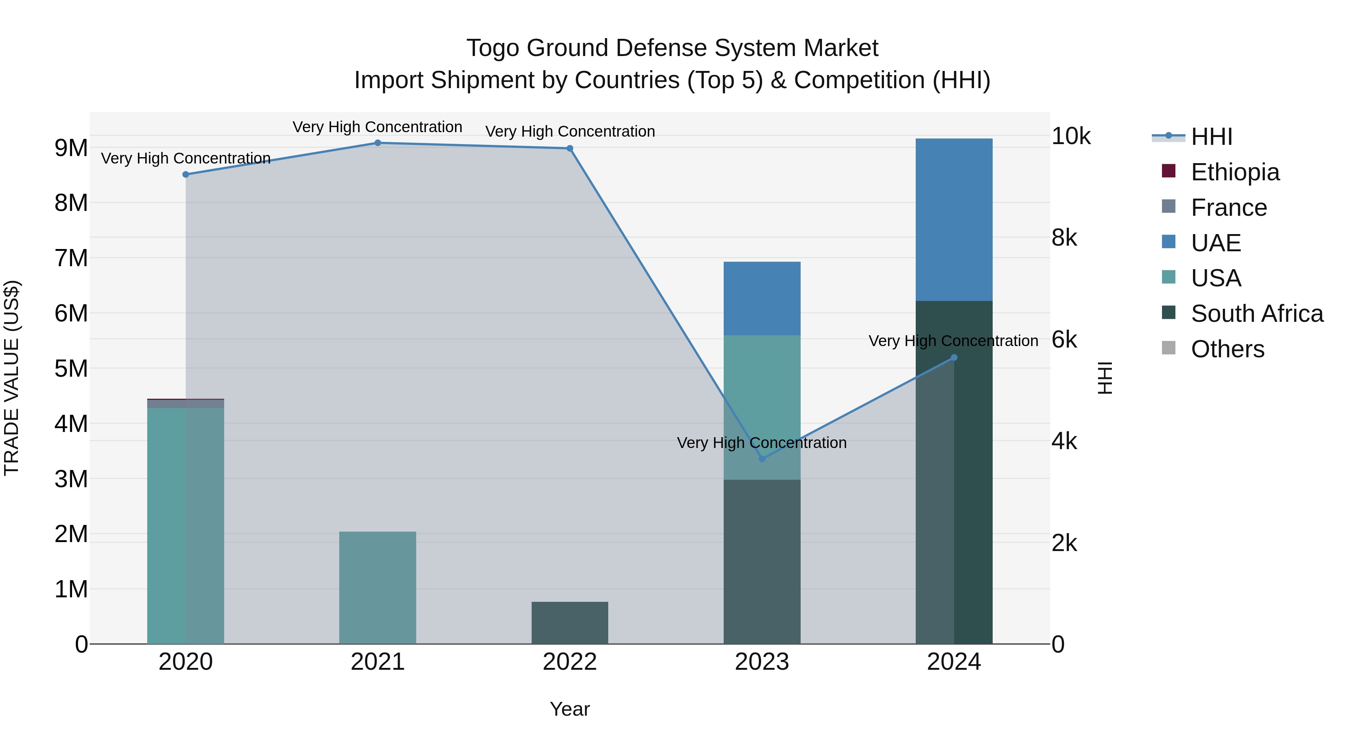The height and width of the screenshot is (756, 1345).
Task: Click the 5M trade value axis label
Action: 71,369
